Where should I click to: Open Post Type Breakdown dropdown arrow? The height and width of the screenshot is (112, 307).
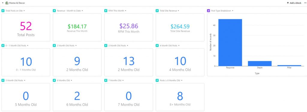pos(233,11)
